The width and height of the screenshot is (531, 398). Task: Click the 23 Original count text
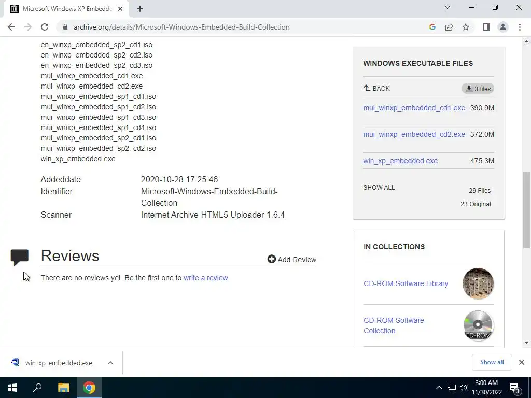476,204
